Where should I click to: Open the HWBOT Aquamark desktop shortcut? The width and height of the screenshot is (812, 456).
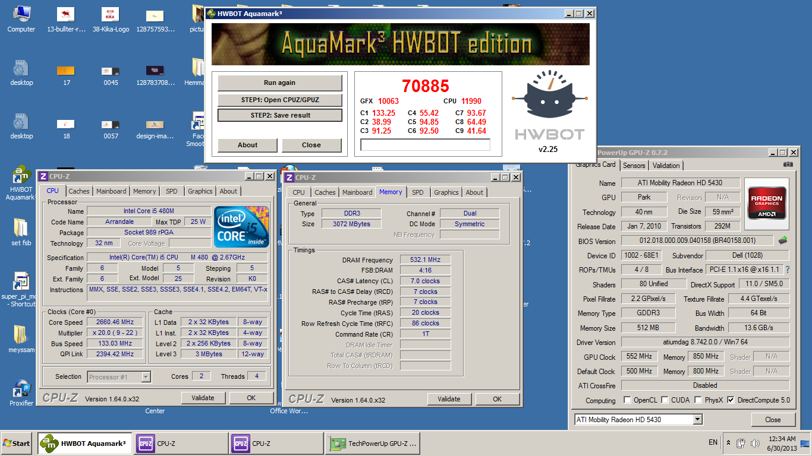21,183
